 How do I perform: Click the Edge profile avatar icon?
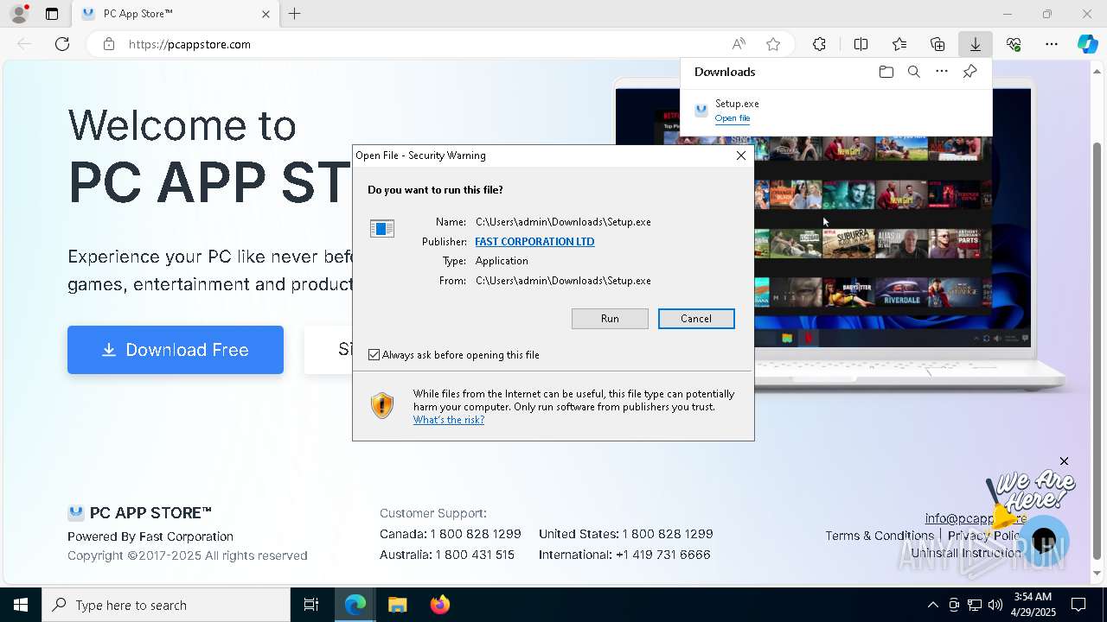[18, 14]
